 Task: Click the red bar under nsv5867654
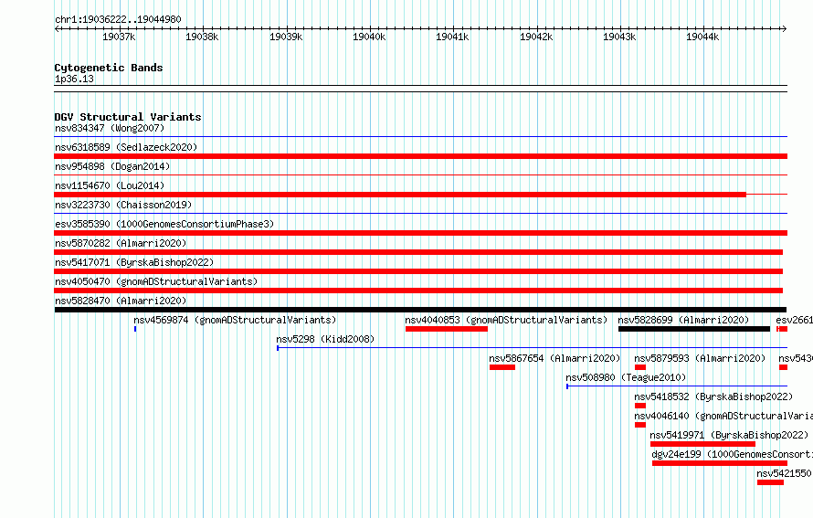tap(502, 367)
